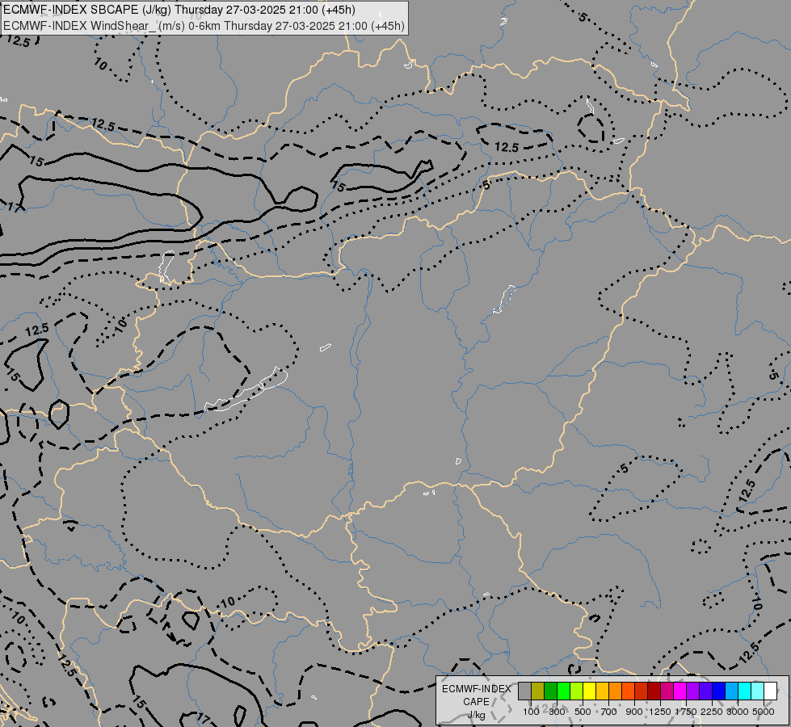Click the 300 value under the legend
Image resolution: width=791 pixels, height=727 pixels.
pyautogui.click(x=557, y=712)
